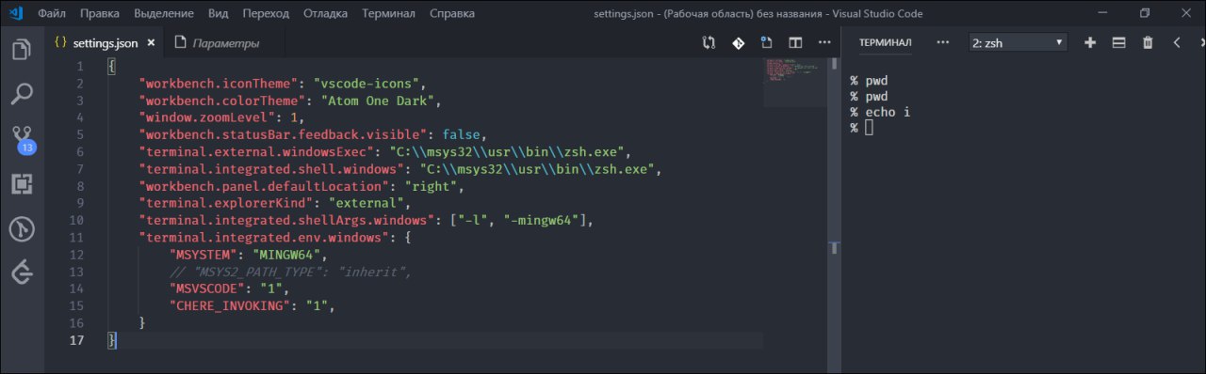This screenshot has width=1206, height=374.
Task: Click the terminal prompt cursor line
Action: 862,128
